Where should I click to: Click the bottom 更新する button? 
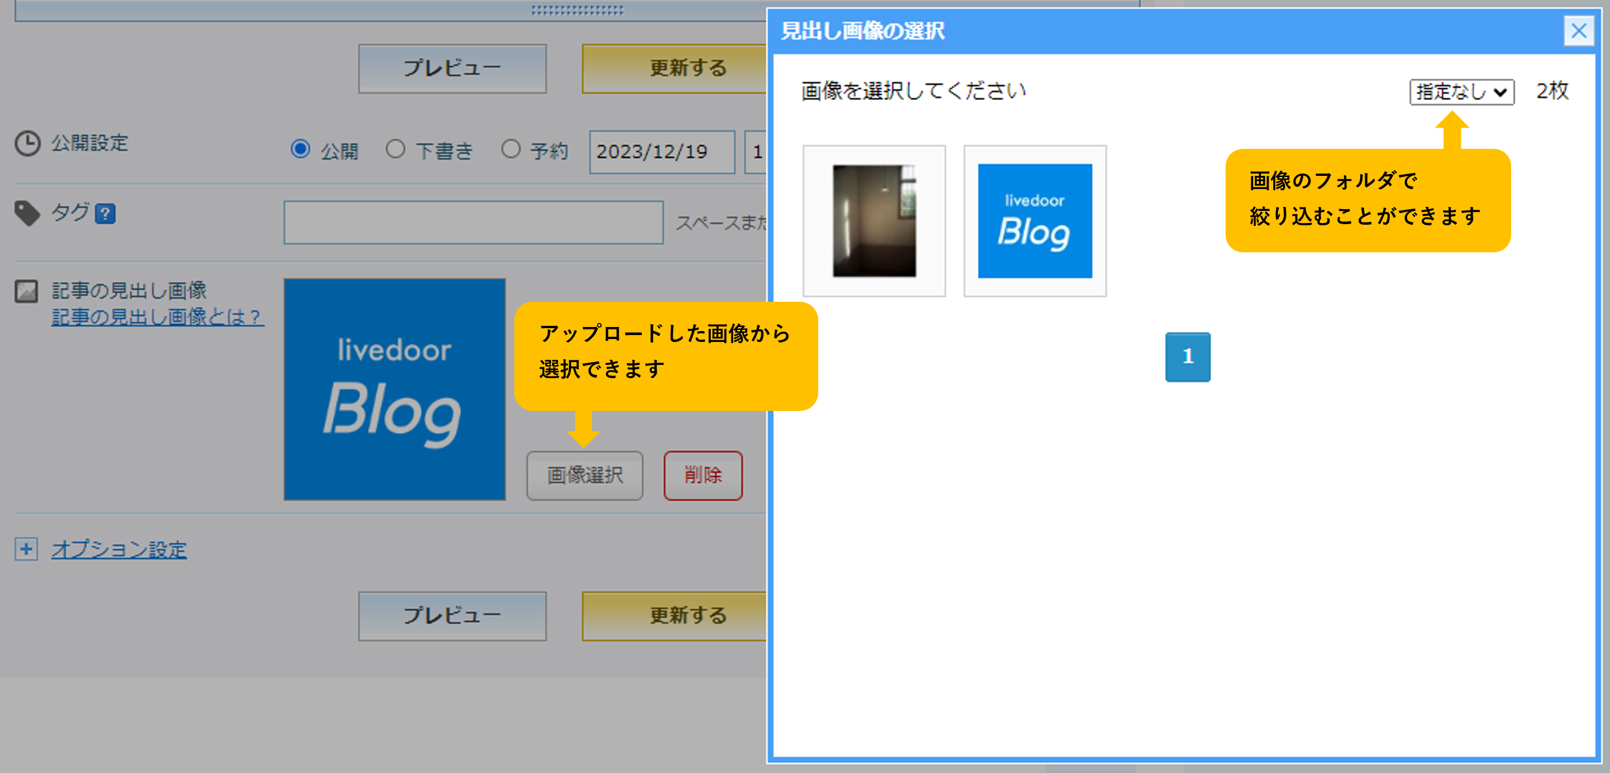[x=675, y=616]
